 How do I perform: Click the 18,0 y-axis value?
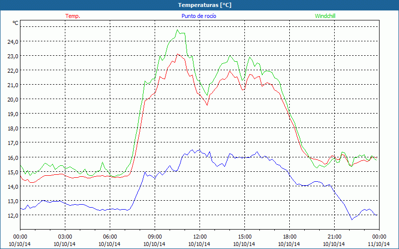pos(13,128)
